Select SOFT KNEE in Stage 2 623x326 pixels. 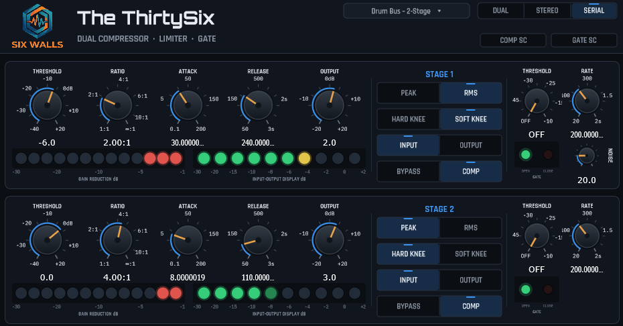470,254
